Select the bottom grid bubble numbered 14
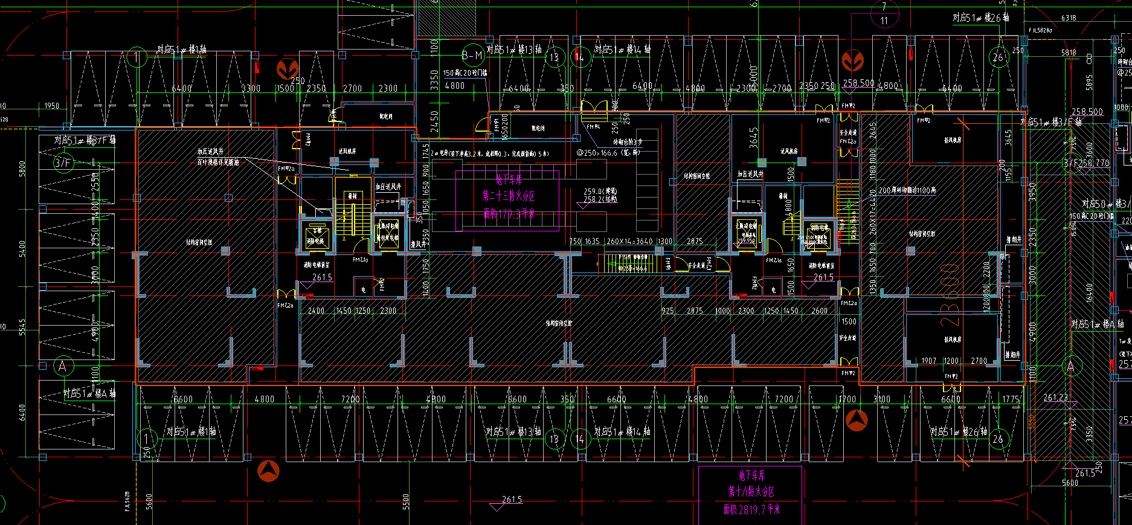Image resolution: width=1132 pixels, height=525 pixels. [x=579, y=439]
